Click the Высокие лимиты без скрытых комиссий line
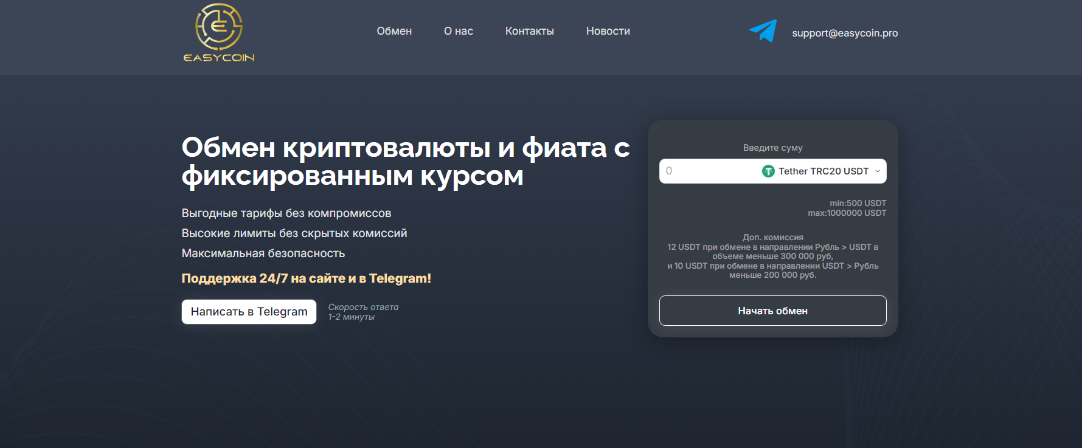Viewport: 1082px width, 448px height. 294,233
